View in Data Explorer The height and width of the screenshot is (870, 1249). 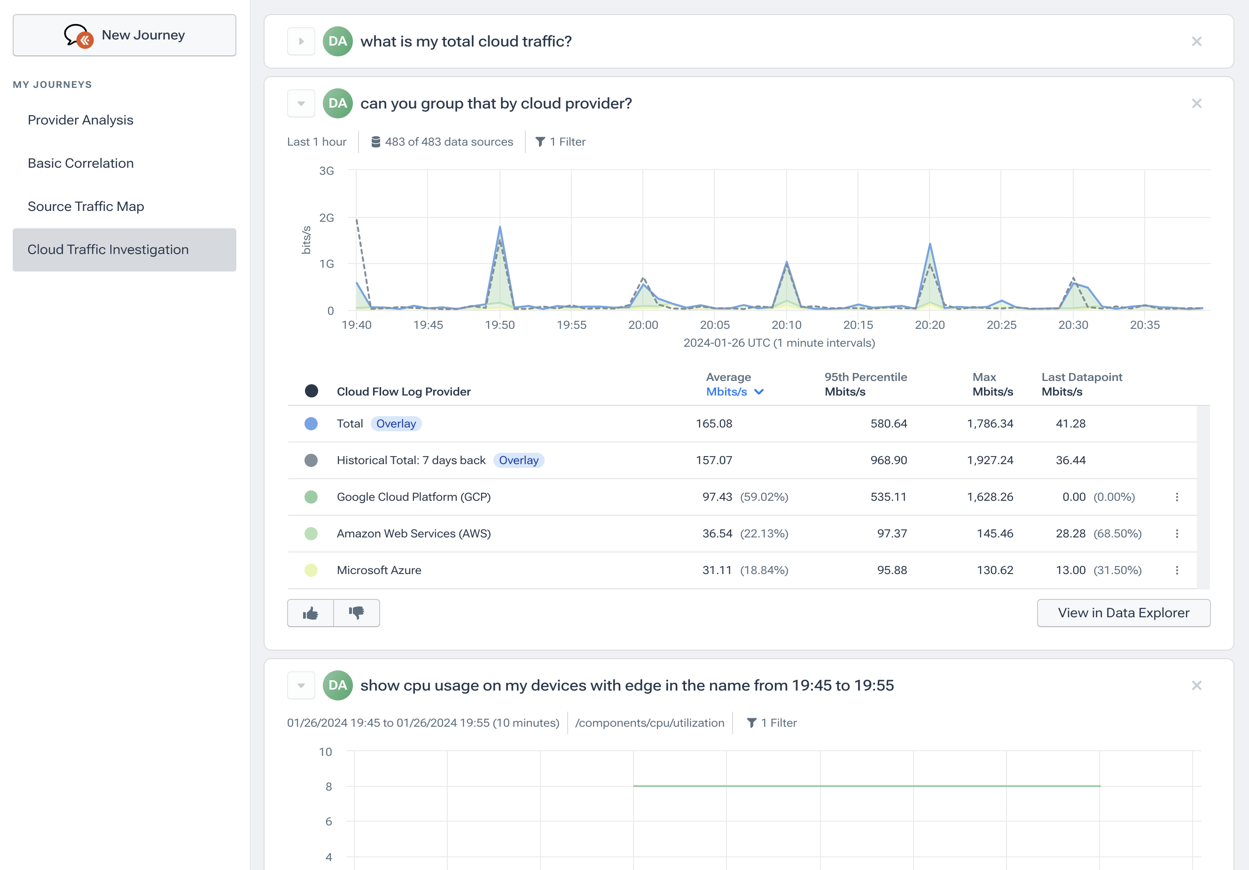[x=1124, y=614]
